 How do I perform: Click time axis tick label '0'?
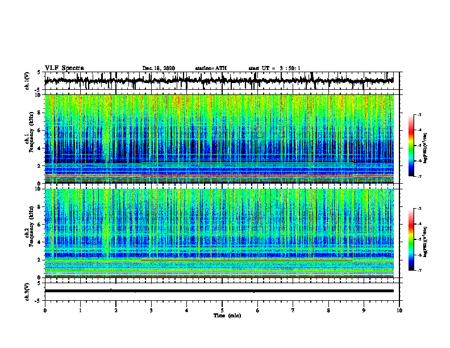[45, 310]
